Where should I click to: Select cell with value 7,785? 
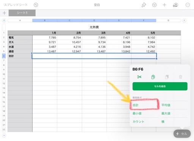pyautogui.click(x=45, y=37)
